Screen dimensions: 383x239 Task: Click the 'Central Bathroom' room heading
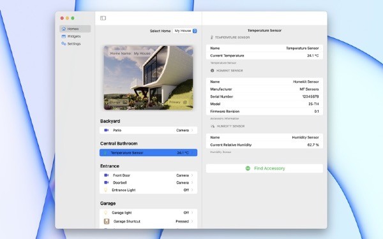tap(119, 143)
